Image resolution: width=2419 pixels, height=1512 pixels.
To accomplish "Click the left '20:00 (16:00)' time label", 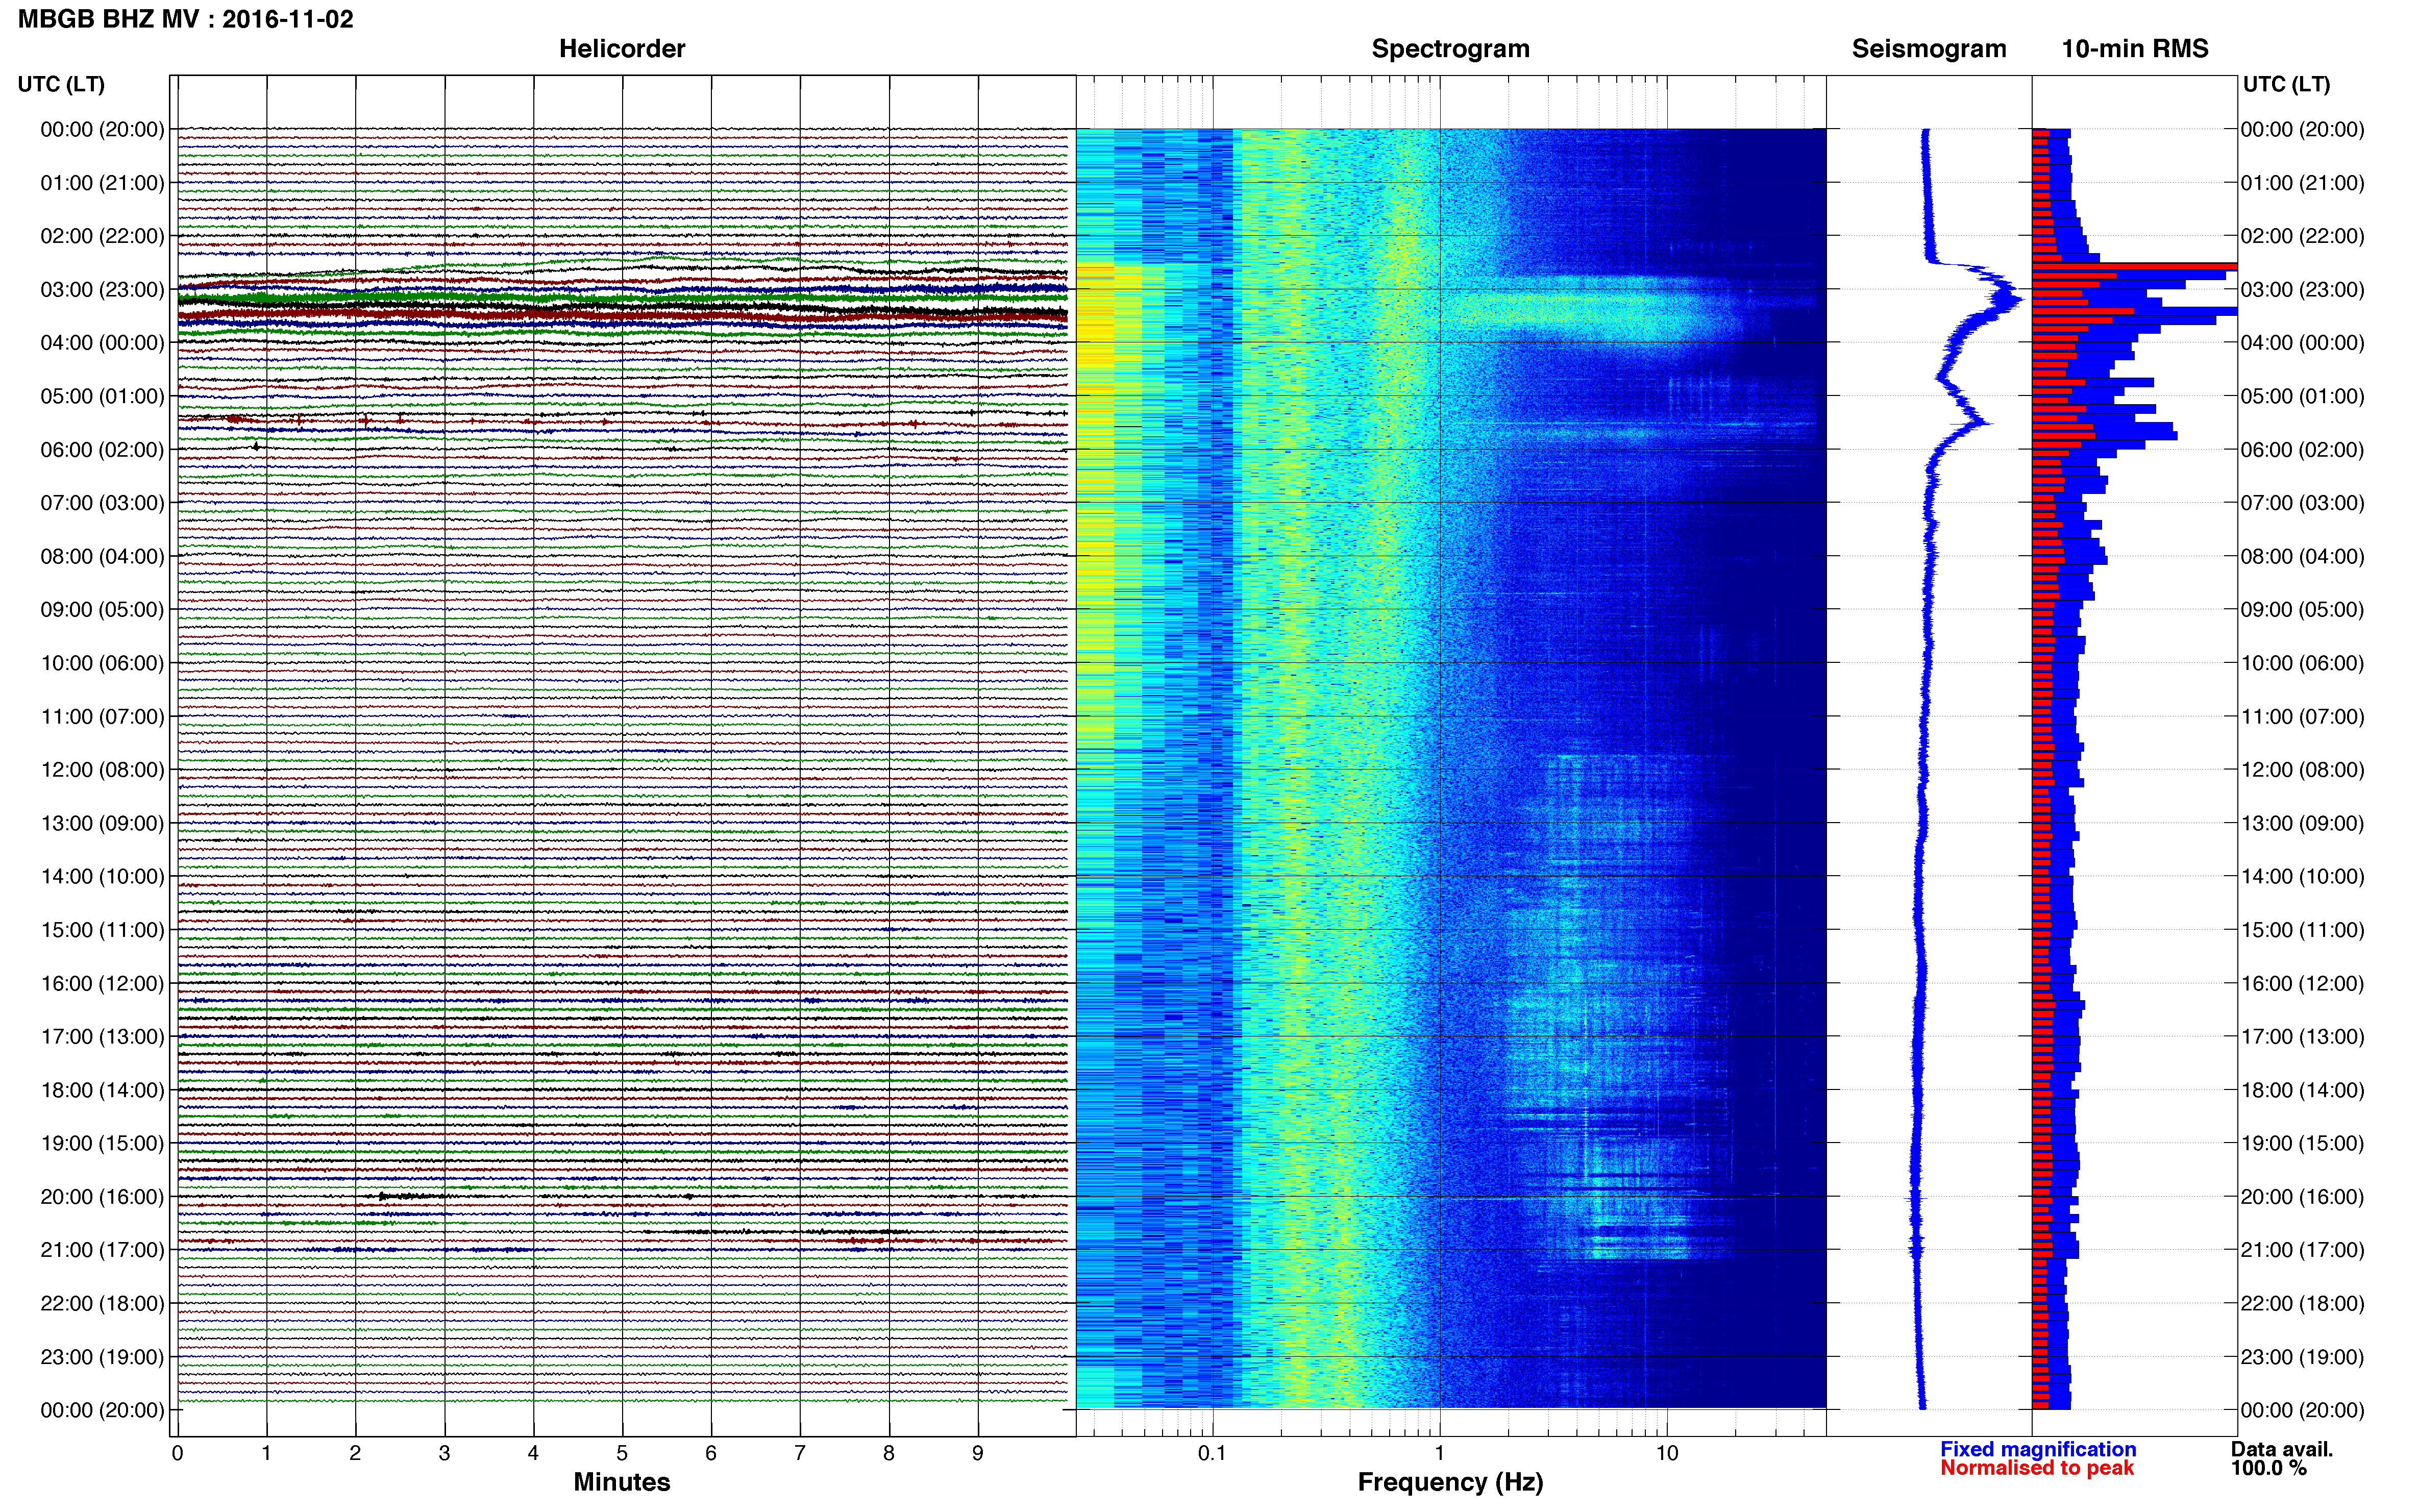I will (102, 1197).
